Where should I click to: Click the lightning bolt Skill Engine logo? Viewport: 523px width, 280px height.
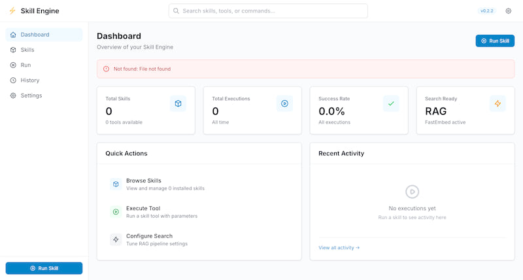pos(12,11)
